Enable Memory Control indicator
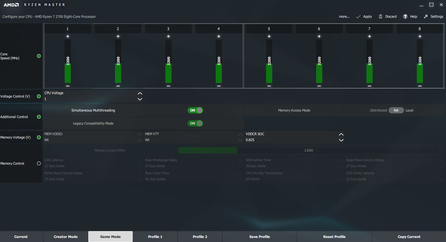The width and height of the screenshot is (446, 242). pos(39,163)
